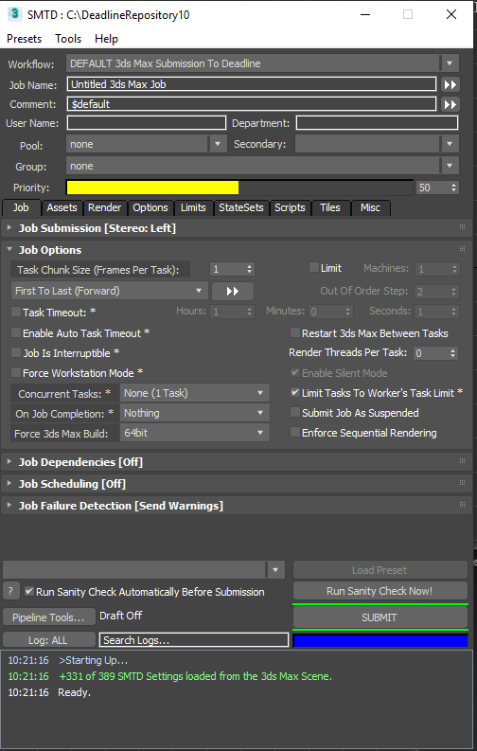Click the fast-forward button beside Job Name
Screen dimensions: 477x751
coord(450,85)
